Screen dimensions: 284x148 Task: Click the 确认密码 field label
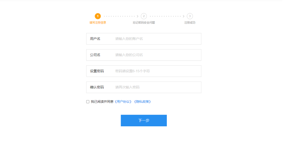pos(97,87)
